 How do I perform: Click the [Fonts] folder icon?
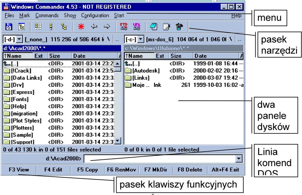7,99
